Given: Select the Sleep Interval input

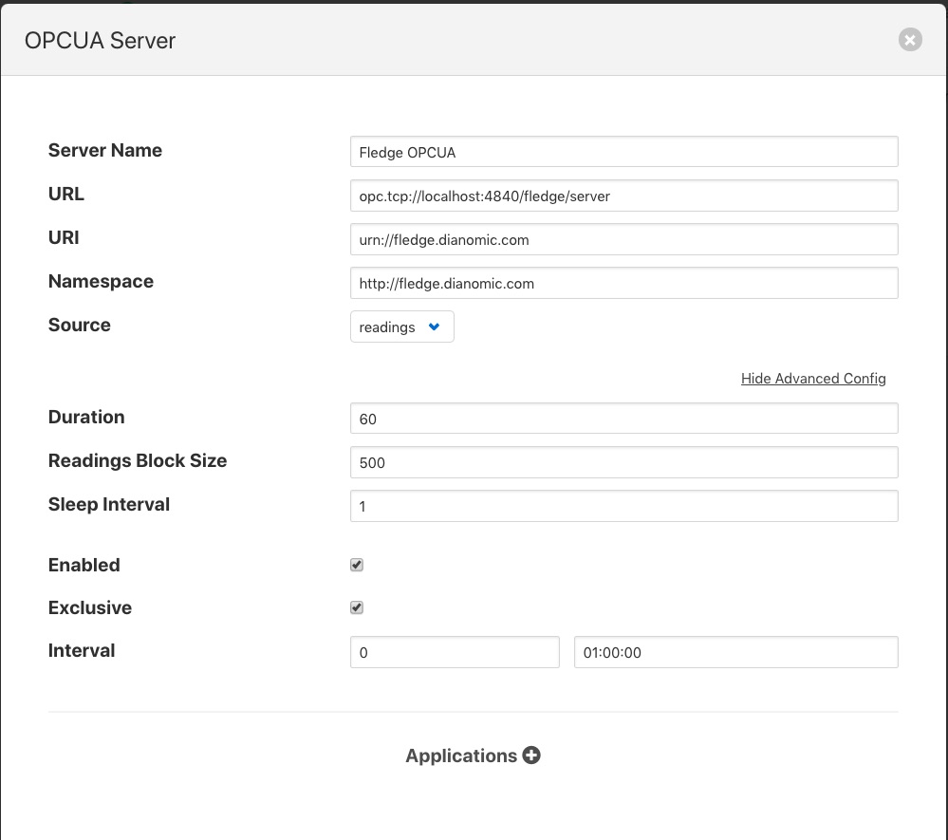Looking at the screenshot, I should (623, 506).
